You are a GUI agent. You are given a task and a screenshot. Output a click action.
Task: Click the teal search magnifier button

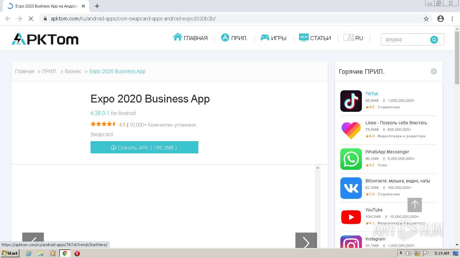(434, 40)
